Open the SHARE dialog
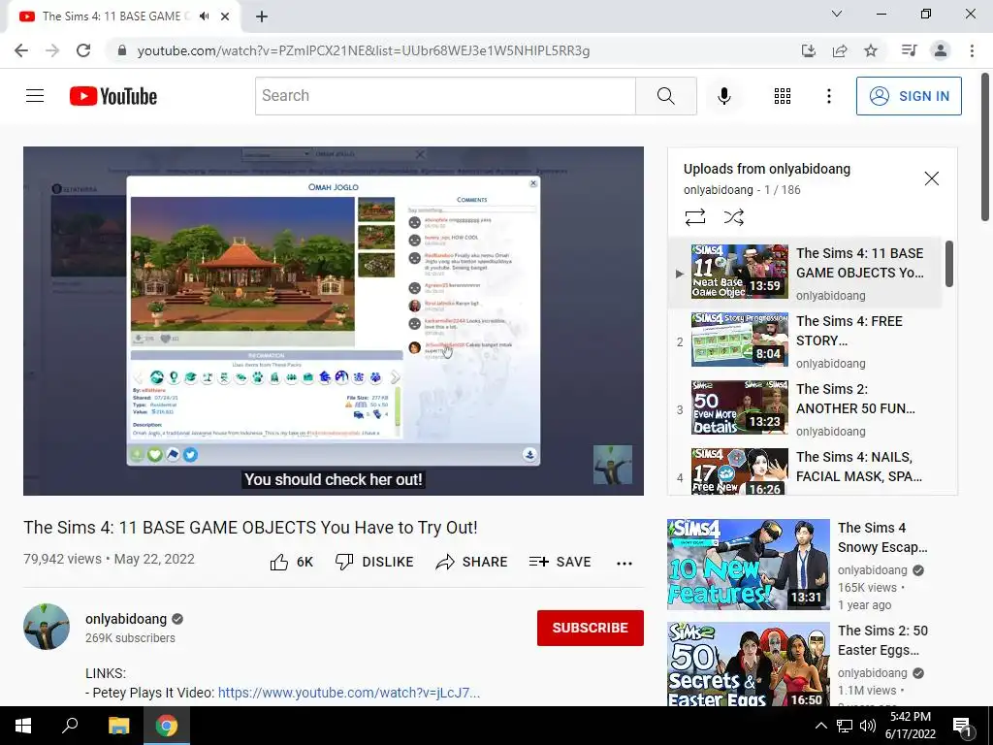Viewport: 993px width, 745px height. pyautogui.click(x=472, y=562)
